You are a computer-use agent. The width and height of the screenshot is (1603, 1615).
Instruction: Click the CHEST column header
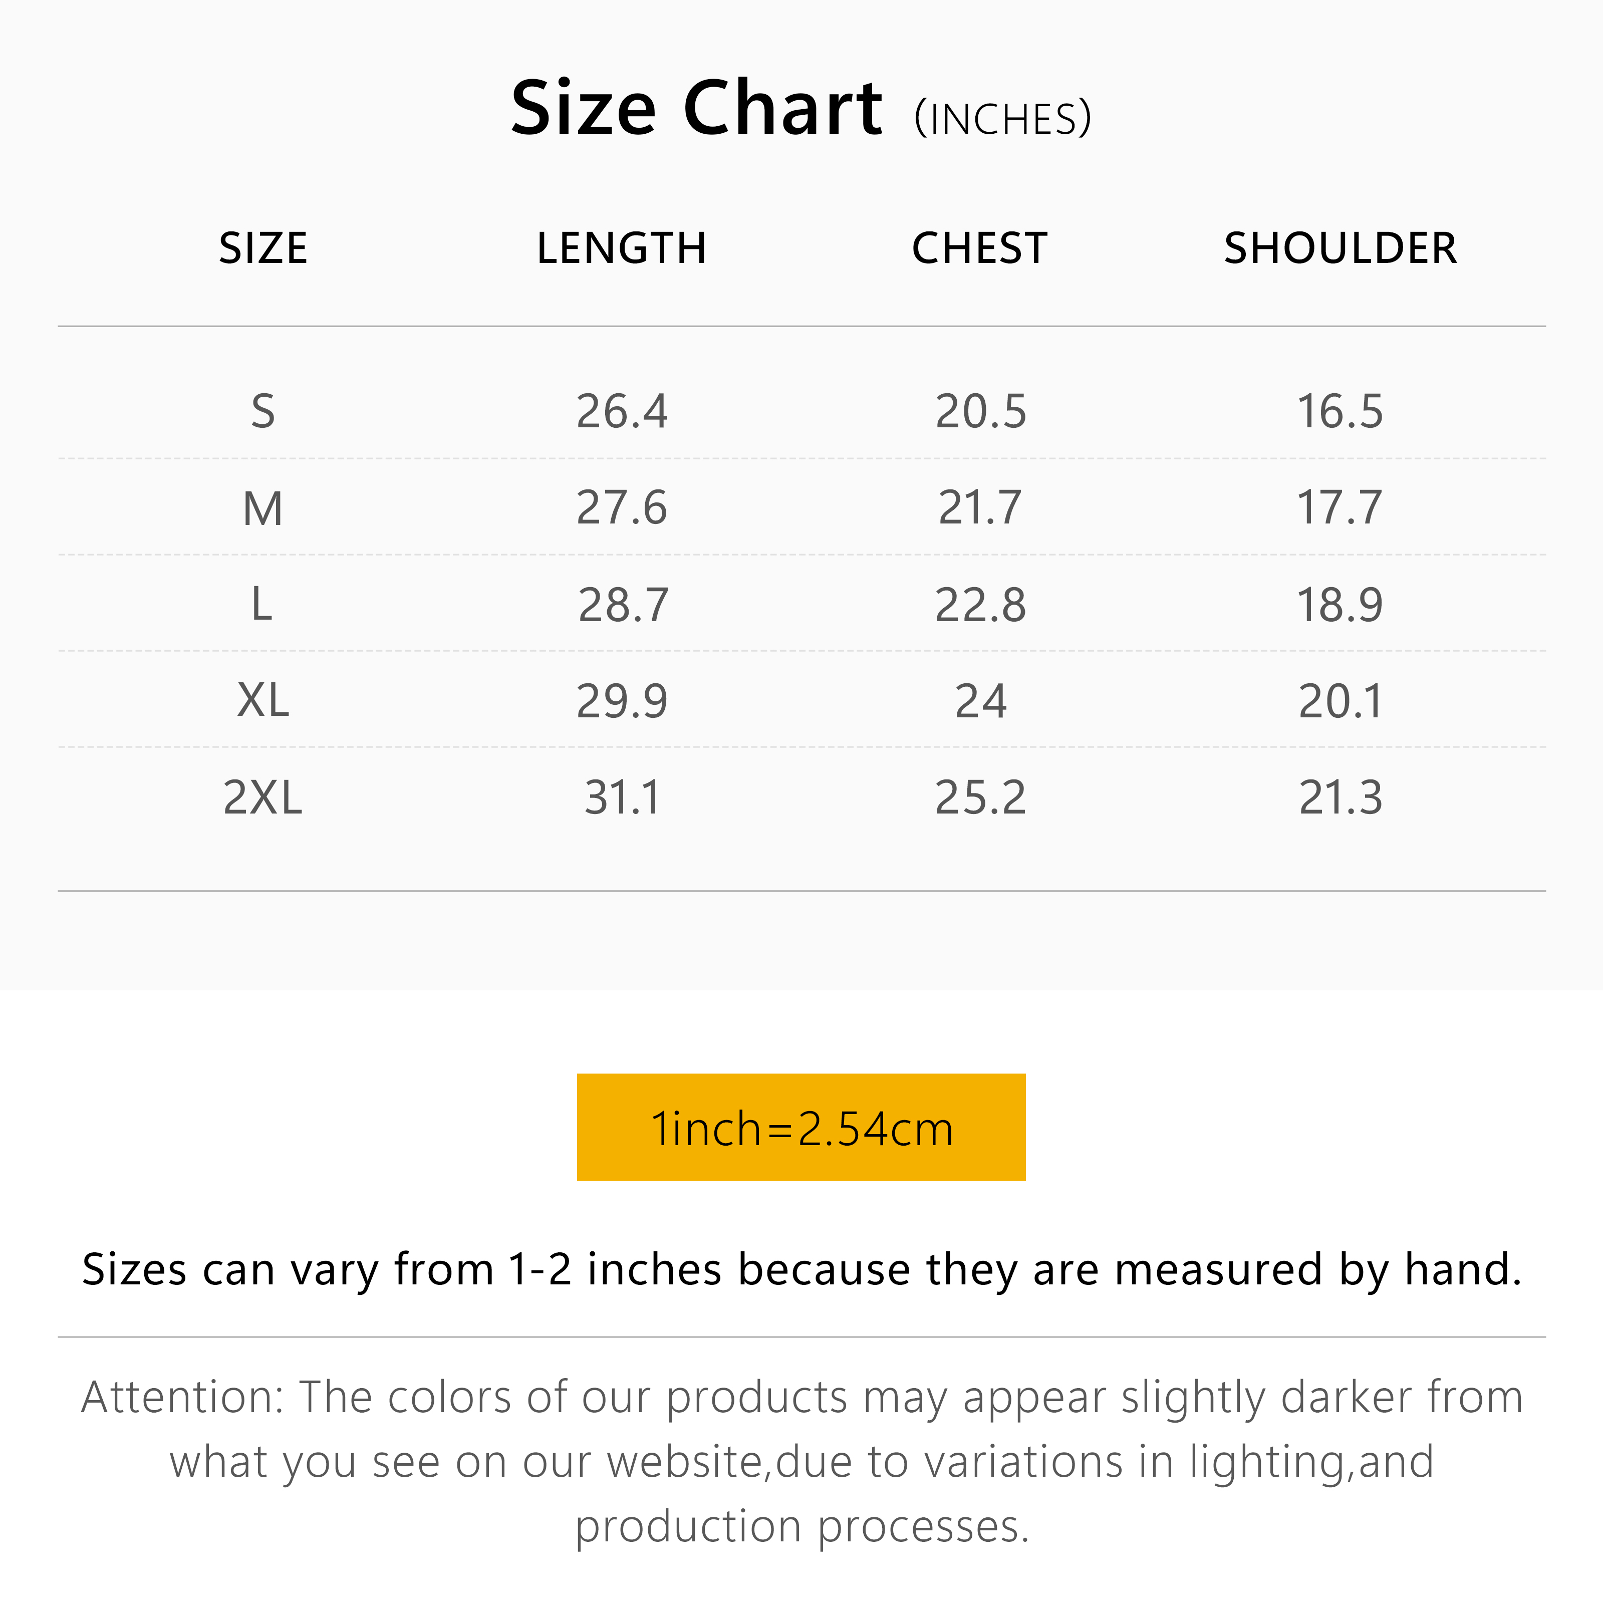(979, 248)
